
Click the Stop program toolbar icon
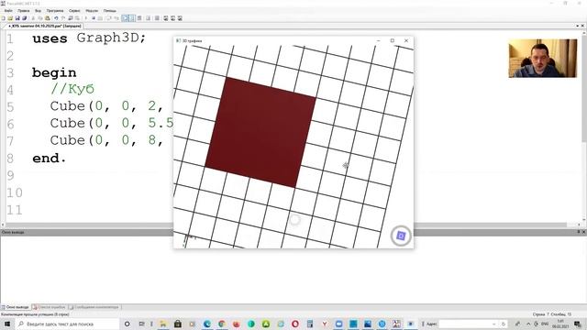[94, 18]
